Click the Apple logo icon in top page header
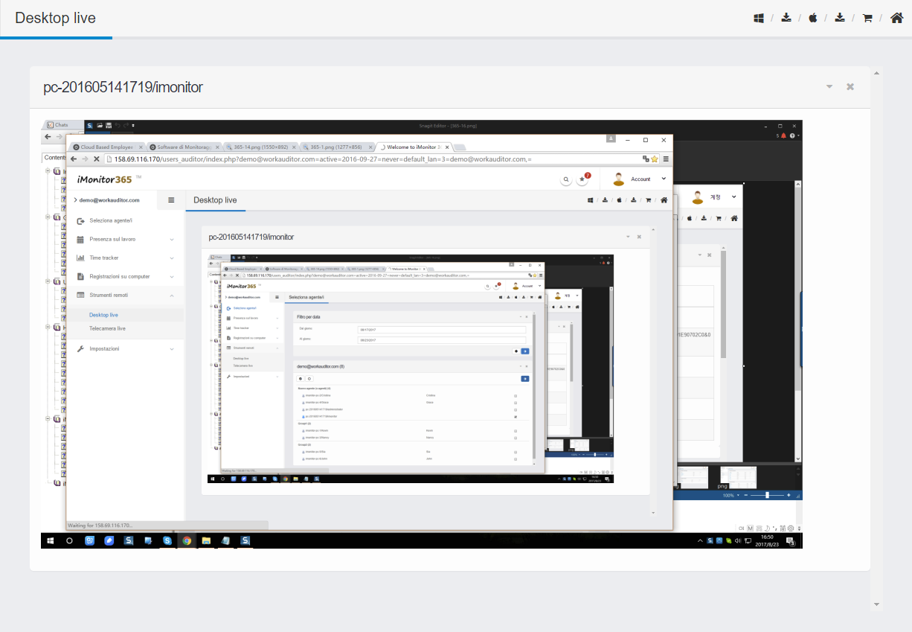The image size is (912, 632). 813,18
